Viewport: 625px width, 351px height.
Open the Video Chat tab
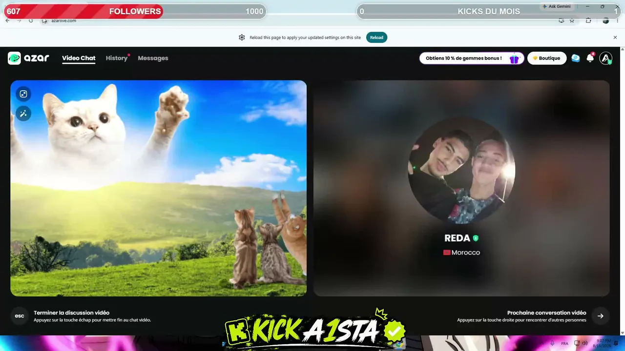(79, 58)
